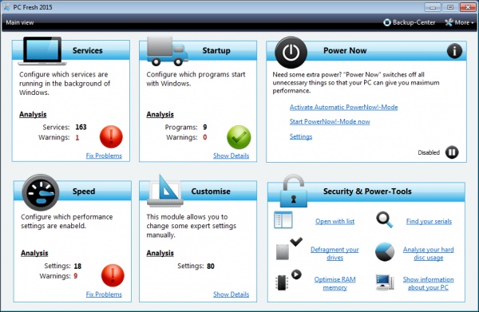Screen dimensions: 479x312
Task: Click the Speed gauge icon
Action: (41, 192)
